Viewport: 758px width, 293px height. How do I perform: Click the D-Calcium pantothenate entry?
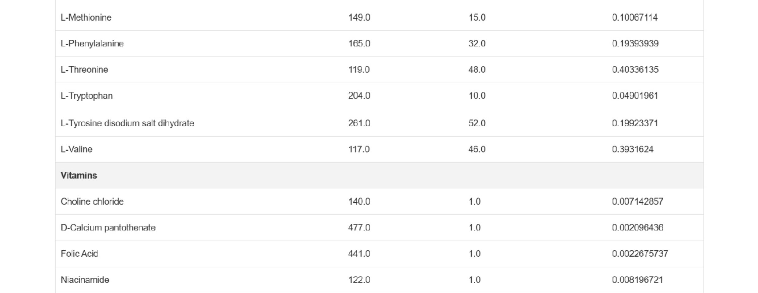pos(108,228)
